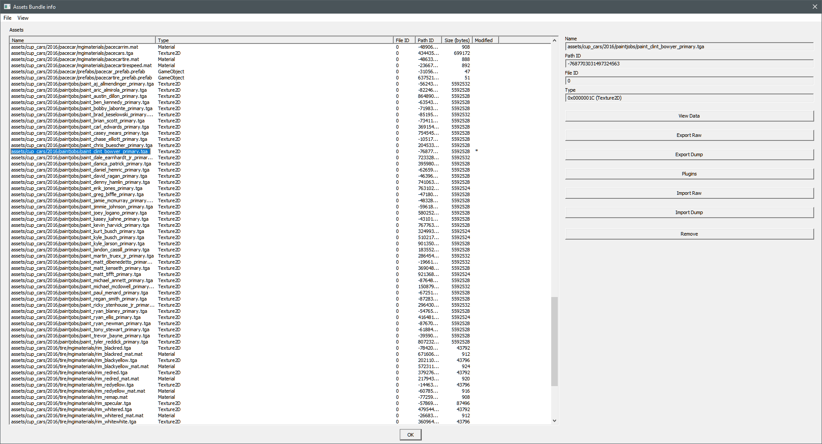Select paint_chase_elliott_primary.tga row
The width and height of the screenshot is (822, 444).
pyautogui.click(x=280, y=139)
